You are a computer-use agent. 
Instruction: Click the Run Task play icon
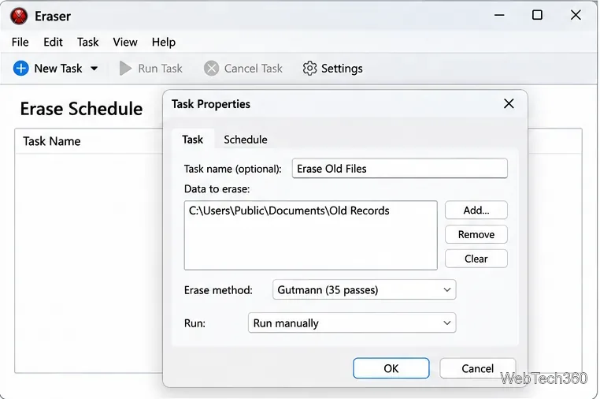tap(125, 69)
